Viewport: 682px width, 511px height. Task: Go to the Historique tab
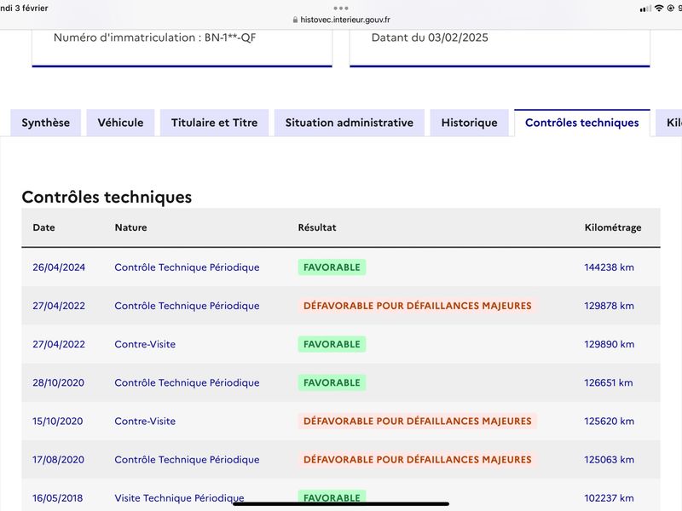(470, 123)
